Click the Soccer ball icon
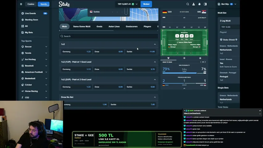 pos(23,47)
